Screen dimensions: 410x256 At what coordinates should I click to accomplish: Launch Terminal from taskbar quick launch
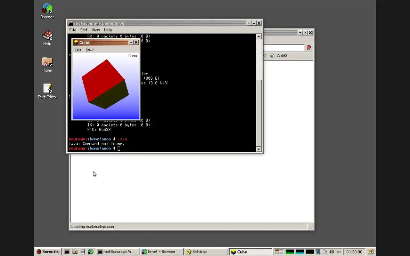point(67,252)
